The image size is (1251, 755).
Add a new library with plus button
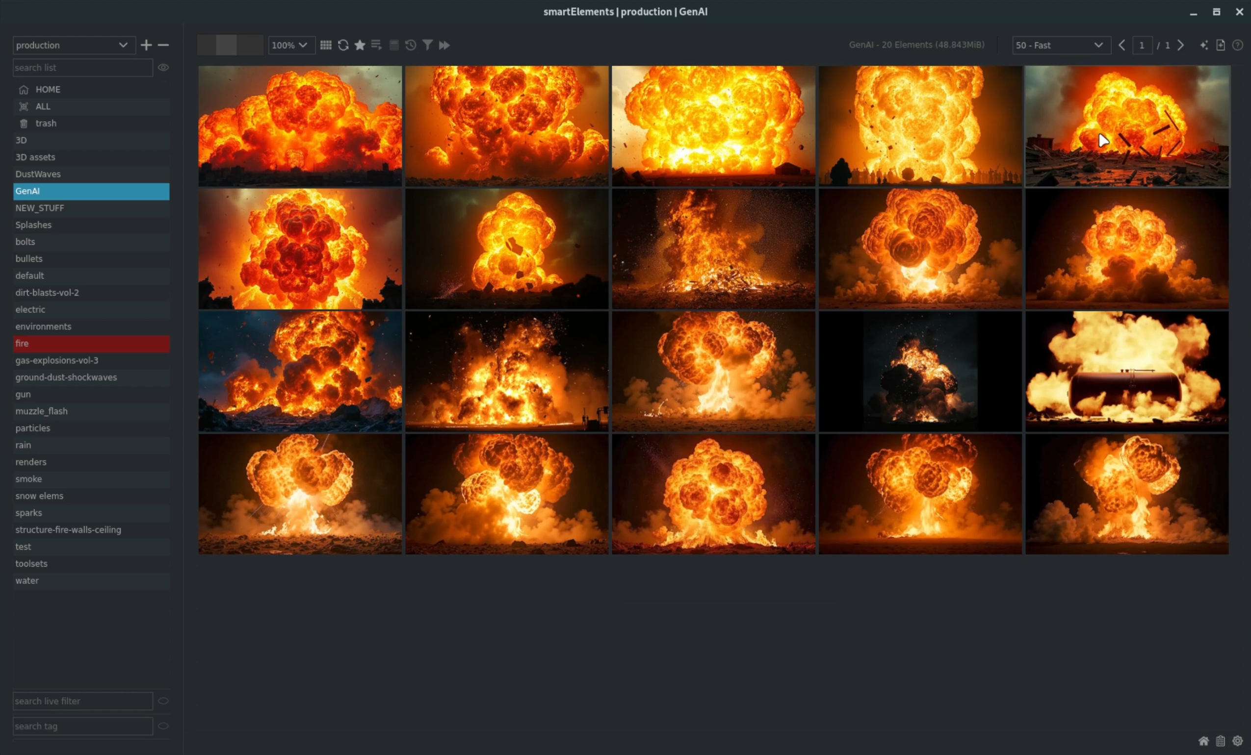coord(146,45)
